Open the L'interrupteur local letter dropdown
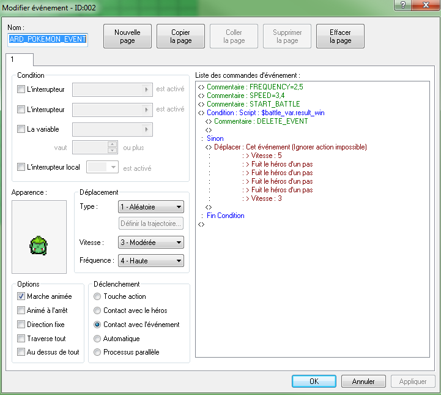The image size is (441, 395). [102, 167]
